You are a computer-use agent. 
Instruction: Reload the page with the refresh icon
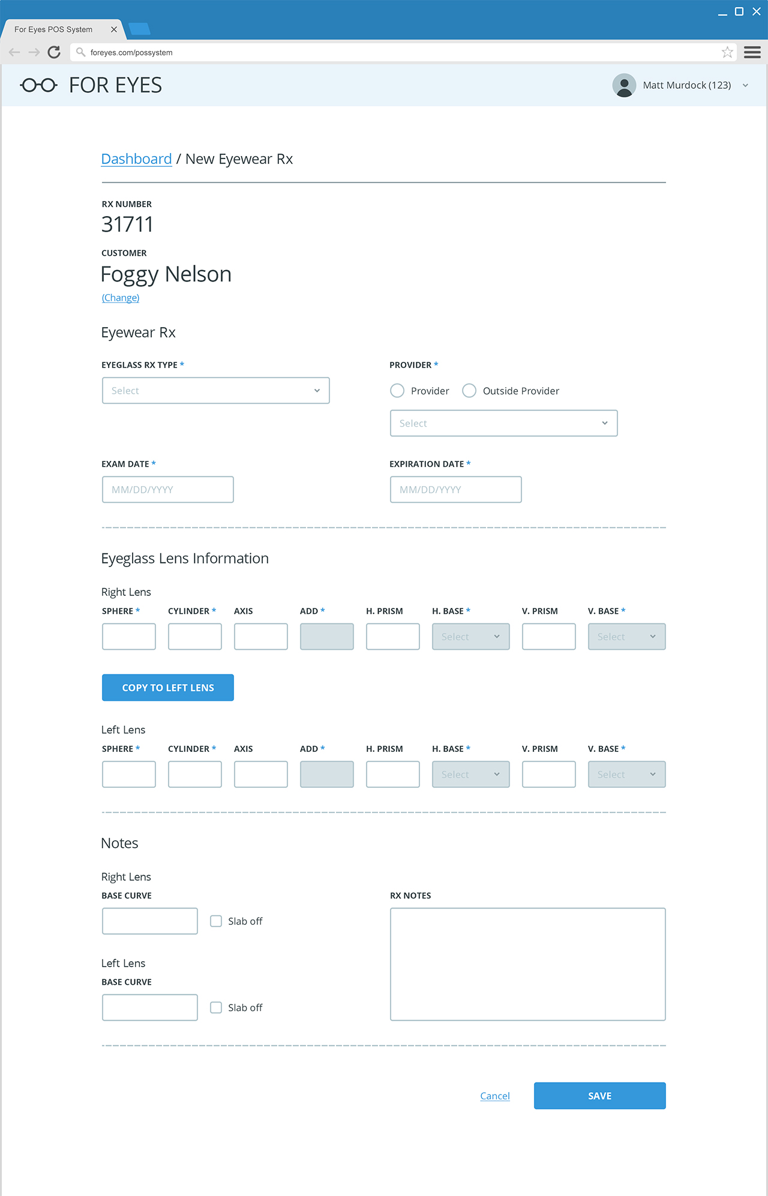point(54,52)
